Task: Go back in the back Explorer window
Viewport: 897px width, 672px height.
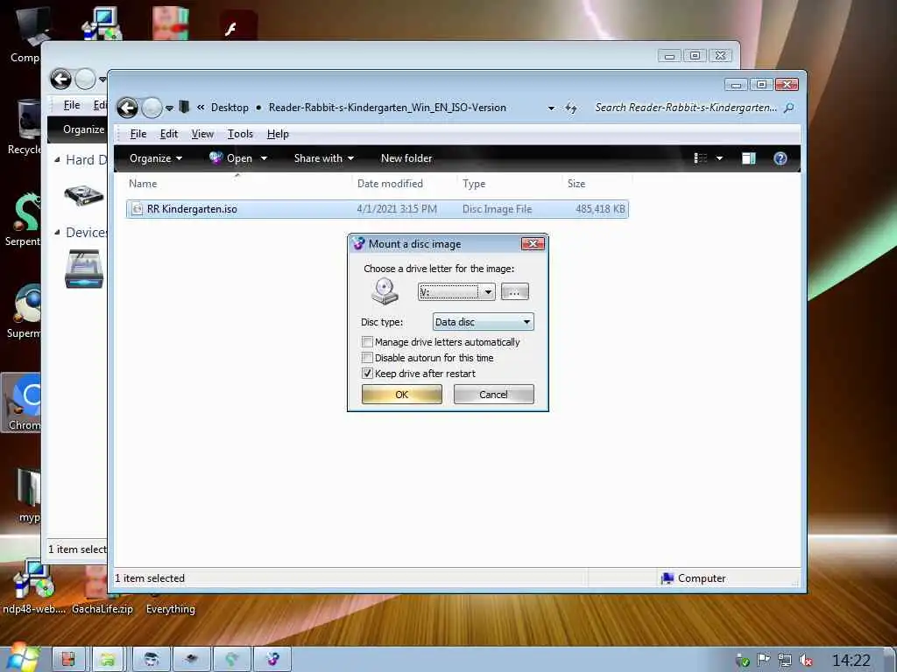Action: 60,79
